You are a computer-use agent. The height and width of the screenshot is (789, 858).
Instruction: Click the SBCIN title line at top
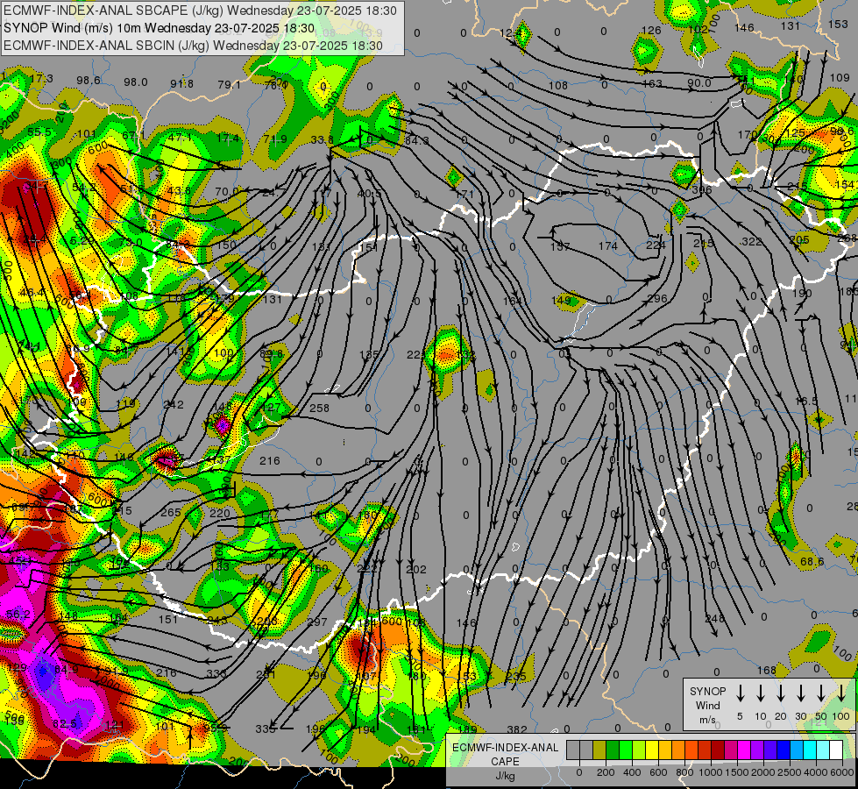(x=193, y=46)
